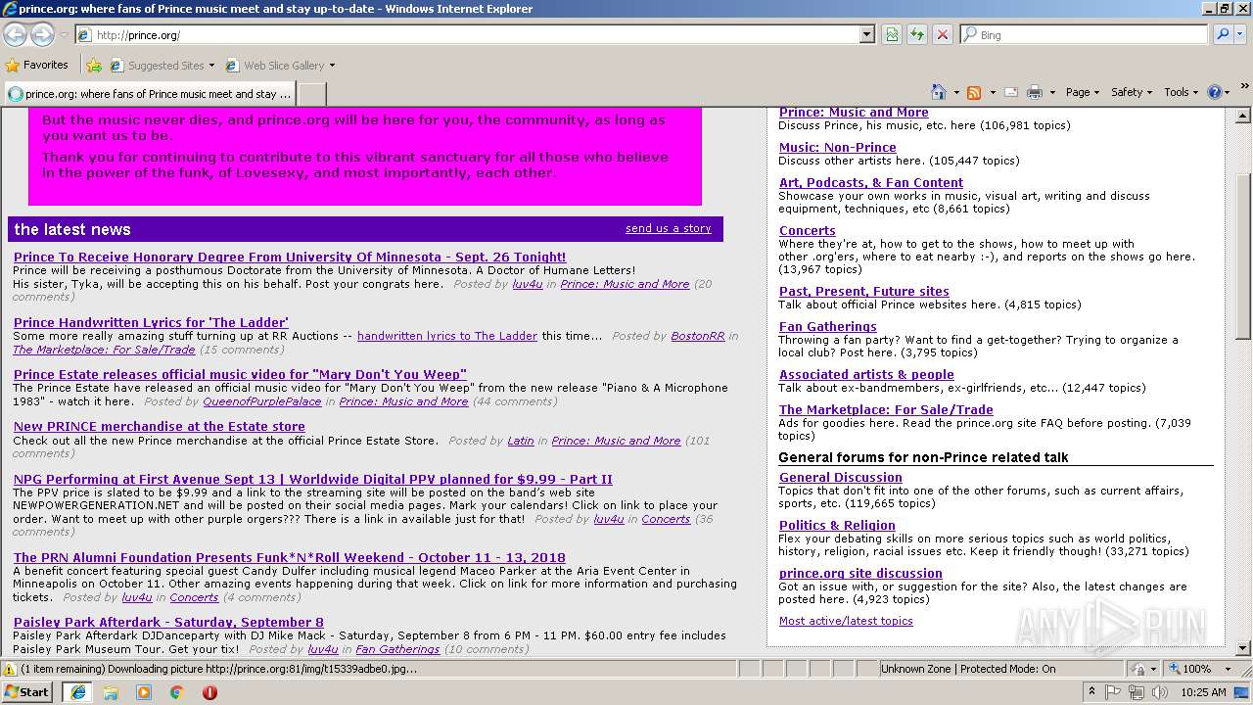
Task: Expand search provider dropdown arrow
Action: 1241,34
